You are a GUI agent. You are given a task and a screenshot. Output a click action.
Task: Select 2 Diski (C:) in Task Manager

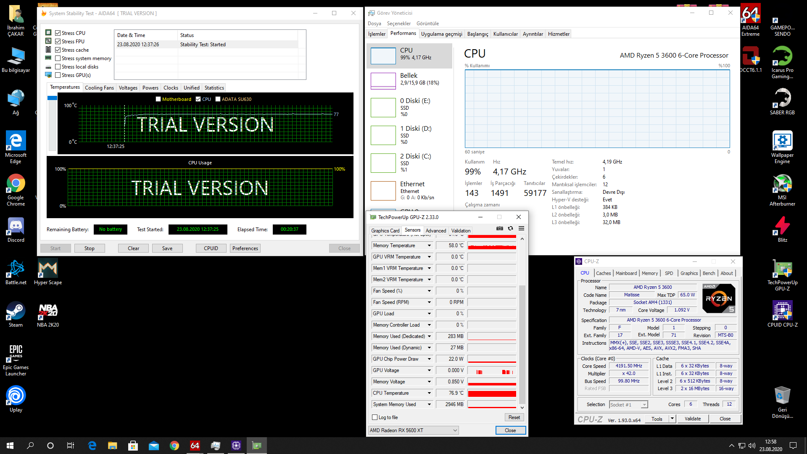point(409,163)
